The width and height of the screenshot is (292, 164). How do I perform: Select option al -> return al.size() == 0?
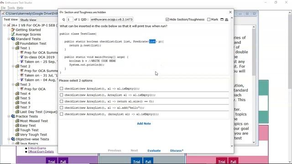click(x=62, y=101)
